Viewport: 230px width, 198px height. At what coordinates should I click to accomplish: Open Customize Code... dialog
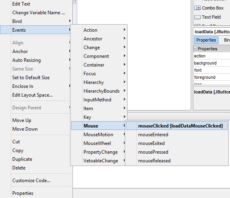click(31, 181)
